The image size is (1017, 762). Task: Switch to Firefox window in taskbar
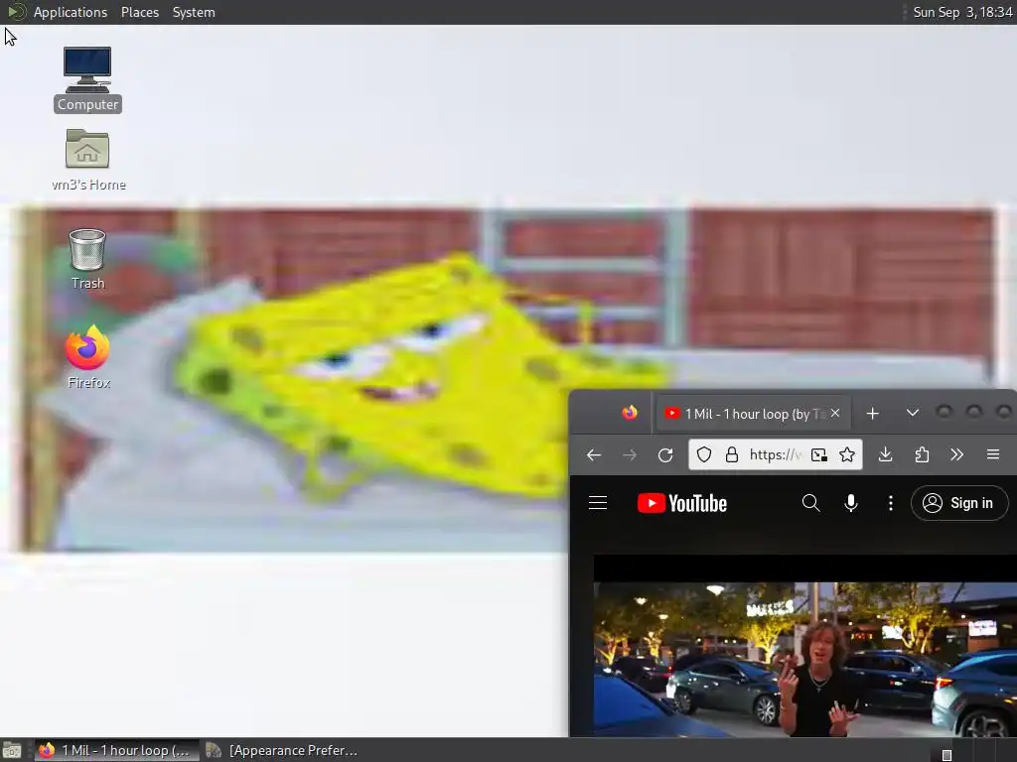coord(117,750)
